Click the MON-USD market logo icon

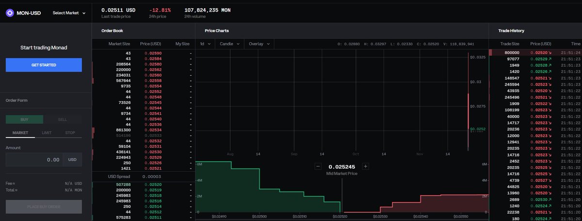[x=10, y=13]
